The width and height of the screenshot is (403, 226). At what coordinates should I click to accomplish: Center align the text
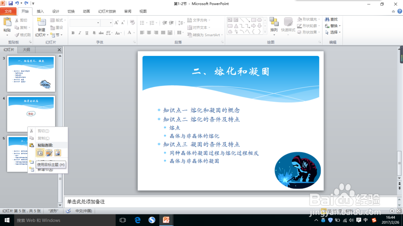(149, 33)
